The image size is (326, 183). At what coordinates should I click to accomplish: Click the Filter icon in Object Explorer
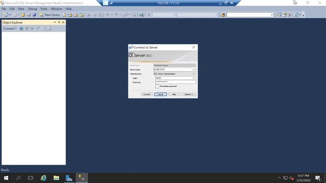pos(38,28)
